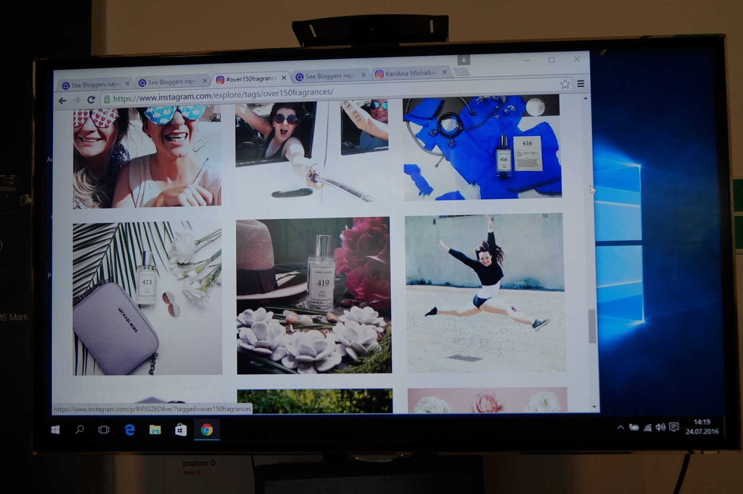Screen dimensions: 743x494
Task: Launch Microsoft Edge from the taskbar
Action: pyautogui.click(x=130, y=430)
